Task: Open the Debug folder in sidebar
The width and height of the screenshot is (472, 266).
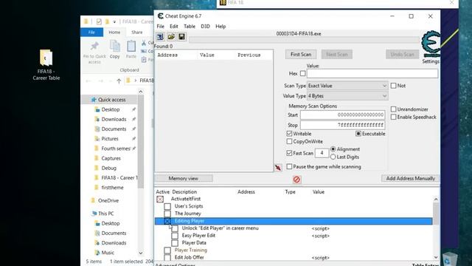Action: coord(108,168)
